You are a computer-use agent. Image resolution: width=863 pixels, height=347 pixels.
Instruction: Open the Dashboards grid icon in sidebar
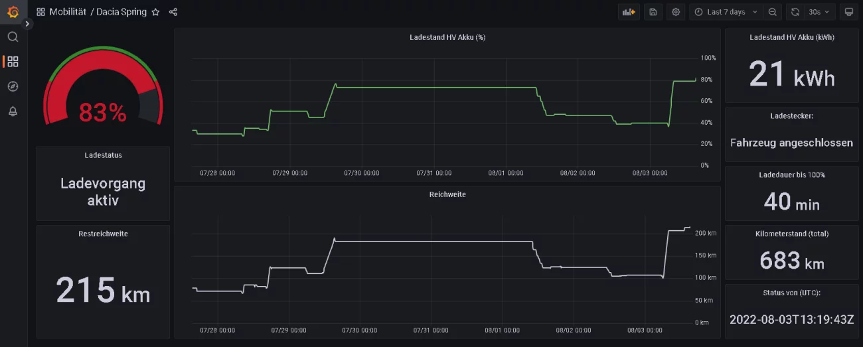click(13, 62)
